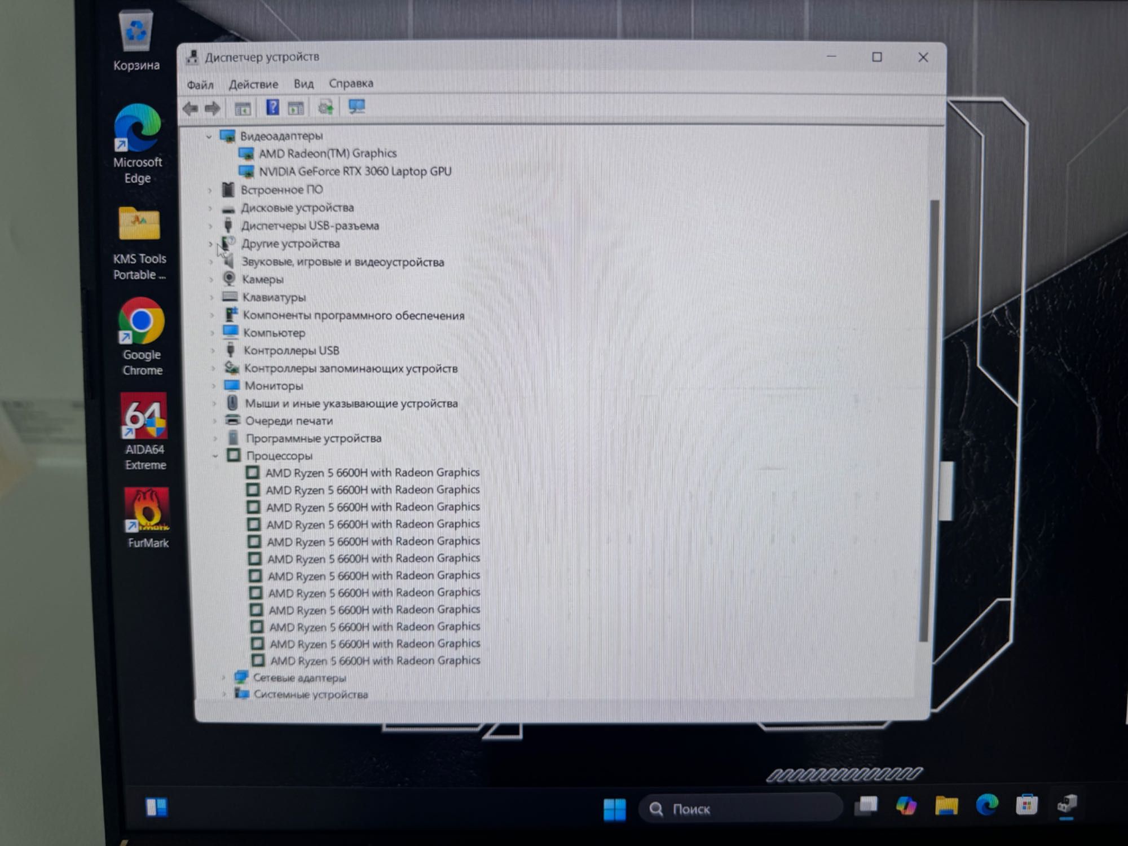
Task: Open Microsoft Store from the taskbar
Action: tap(1026, 805)
